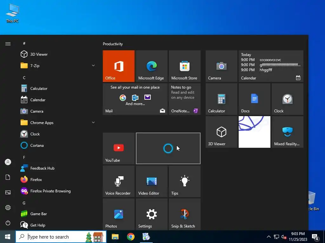Image resolution: width=325 pixels, height=243 pixels.
Task: Open the taskbar clock and date
Action: 298,237
